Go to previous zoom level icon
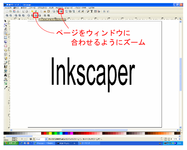 coord(45,15)
